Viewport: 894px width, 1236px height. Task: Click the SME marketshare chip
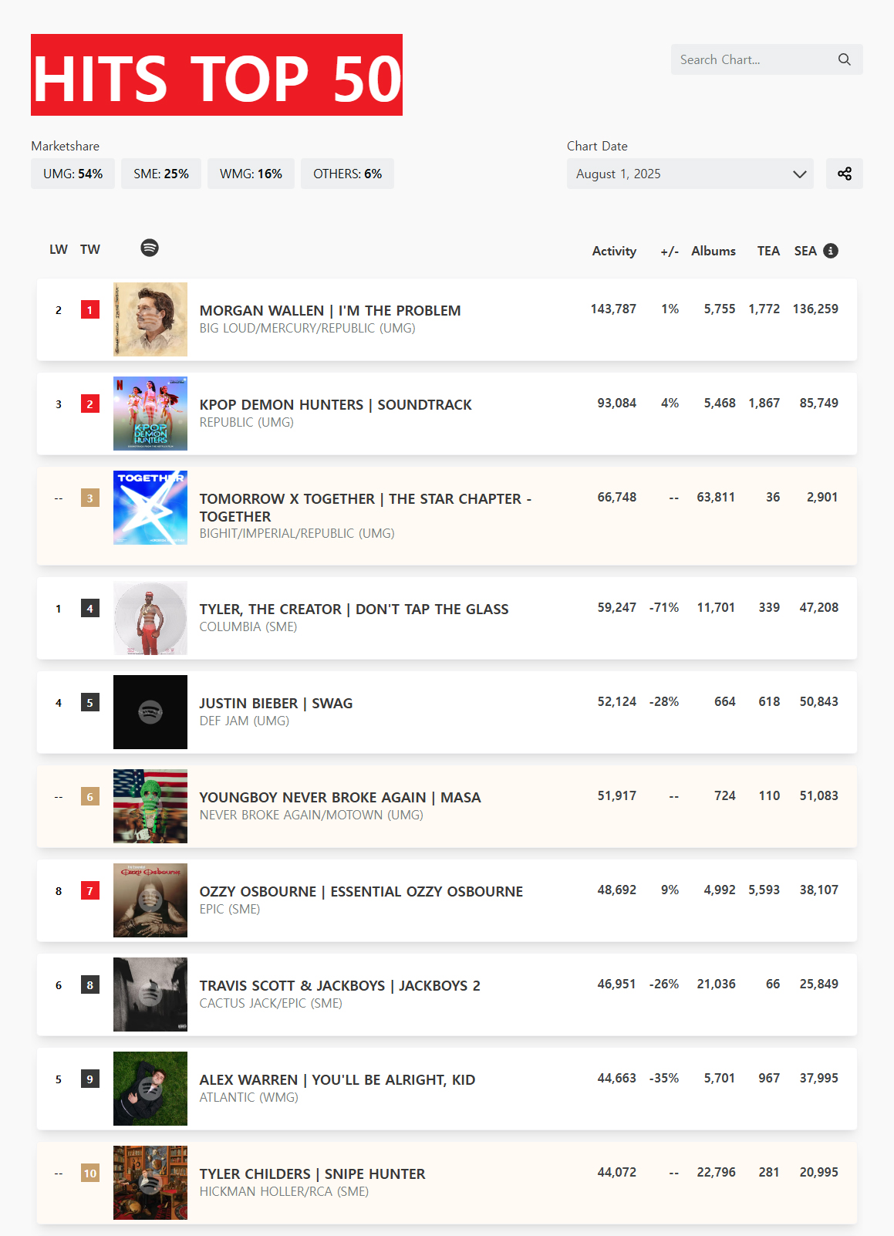[160, 174]
